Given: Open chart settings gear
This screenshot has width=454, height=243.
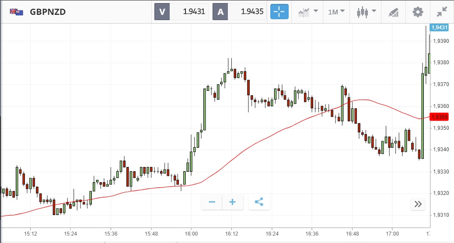Looking at the screenshot, I should tap(418, 12).
